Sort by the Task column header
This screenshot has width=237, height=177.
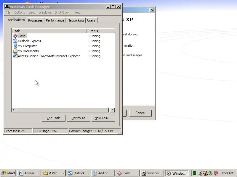49,31
